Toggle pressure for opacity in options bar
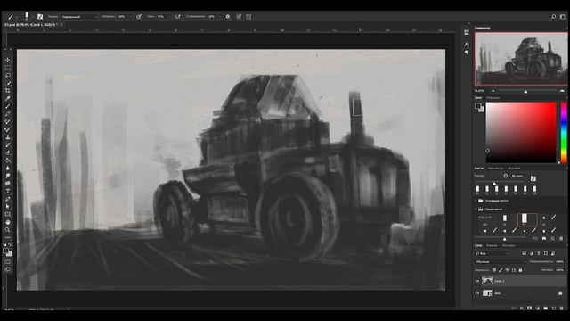 139,17
